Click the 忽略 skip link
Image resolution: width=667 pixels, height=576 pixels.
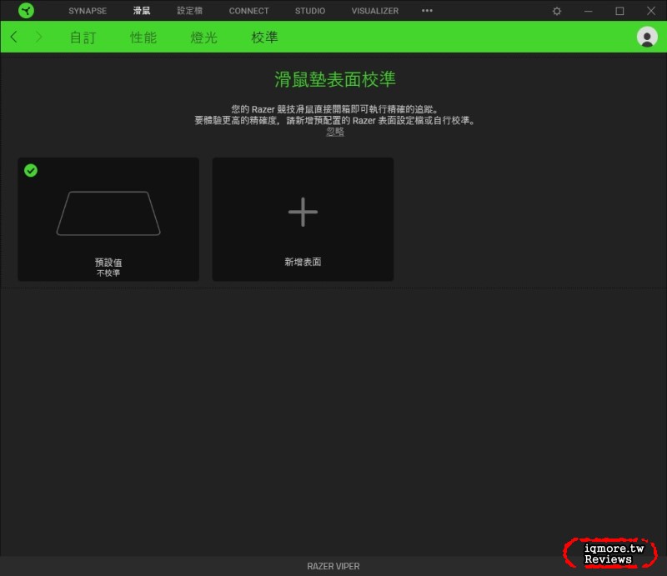click(333, 131)
